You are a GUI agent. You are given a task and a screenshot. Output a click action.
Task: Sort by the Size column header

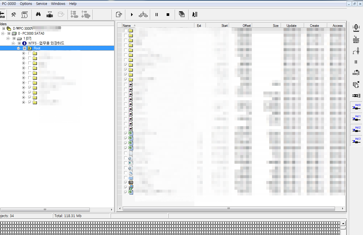point(266,25)
